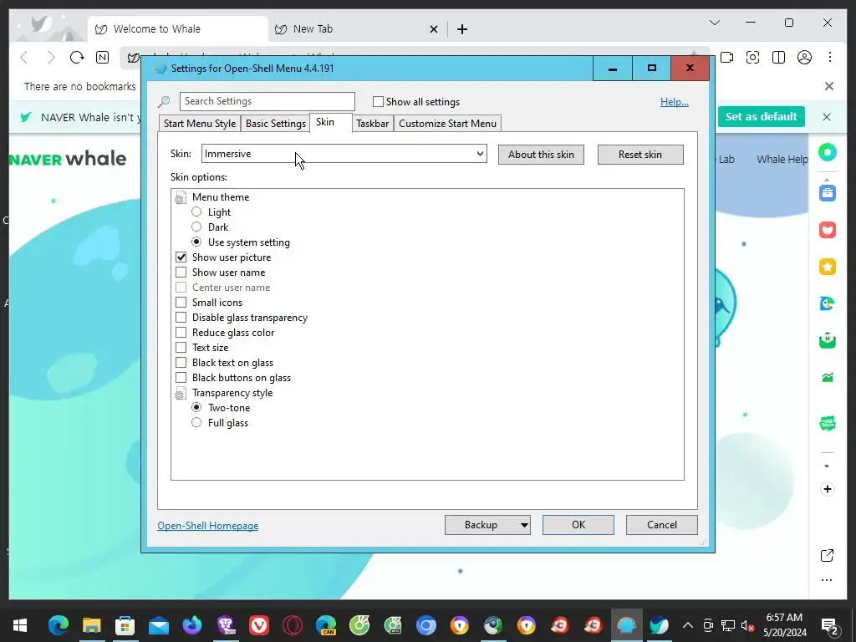Open the Open-Shell Homepage link
The height and width of the screenshot is (642, 856).
point(208,526)
